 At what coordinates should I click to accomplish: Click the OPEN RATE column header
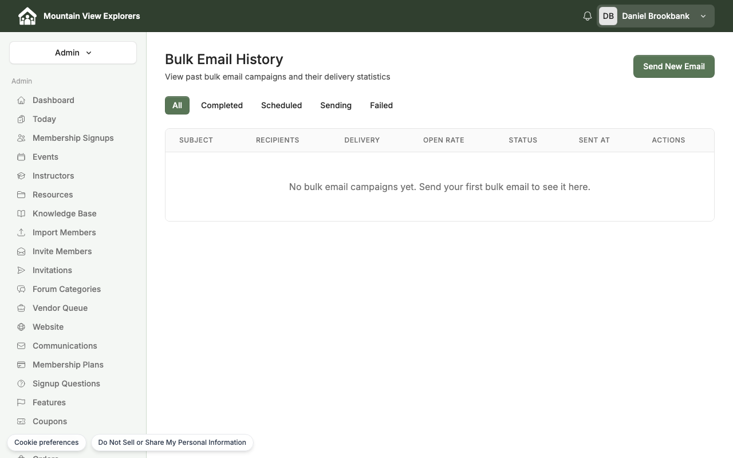[x=444, y=140]
